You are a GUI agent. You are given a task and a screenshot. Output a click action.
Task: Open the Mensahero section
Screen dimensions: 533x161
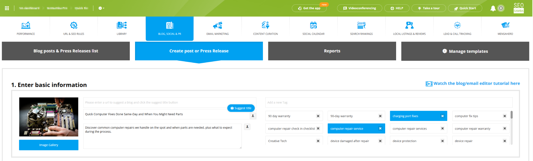[x=505, y=29]
